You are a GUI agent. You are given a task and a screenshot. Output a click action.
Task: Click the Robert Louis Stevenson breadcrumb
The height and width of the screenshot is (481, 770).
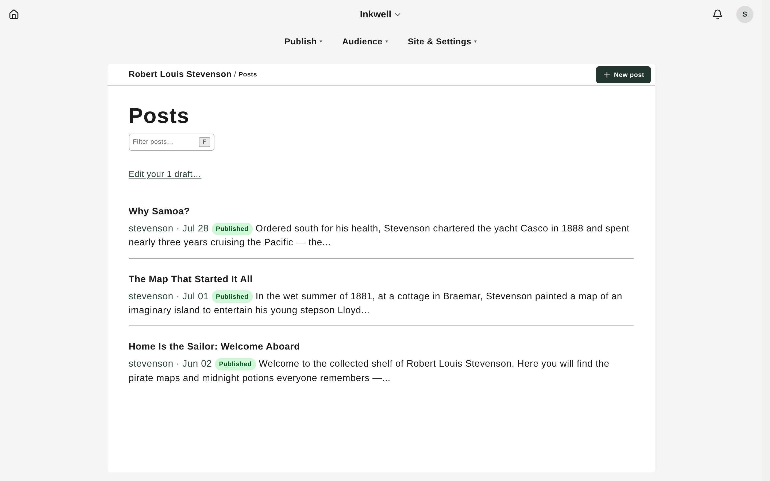tap(180, 74)
